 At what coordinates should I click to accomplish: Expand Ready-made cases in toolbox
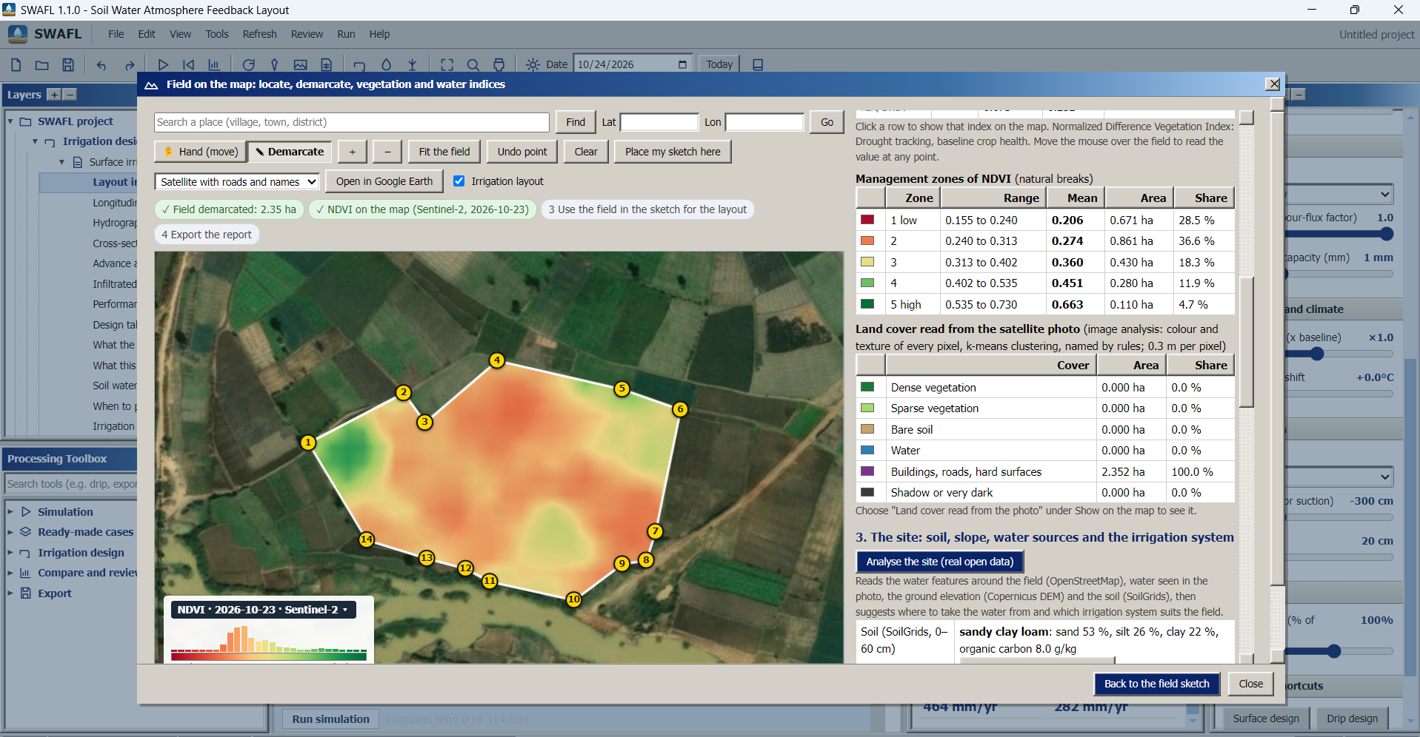(x=10, y=532)
